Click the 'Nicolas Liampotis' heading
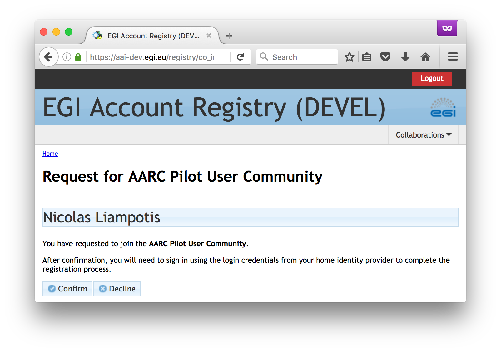 pos(102,217)
